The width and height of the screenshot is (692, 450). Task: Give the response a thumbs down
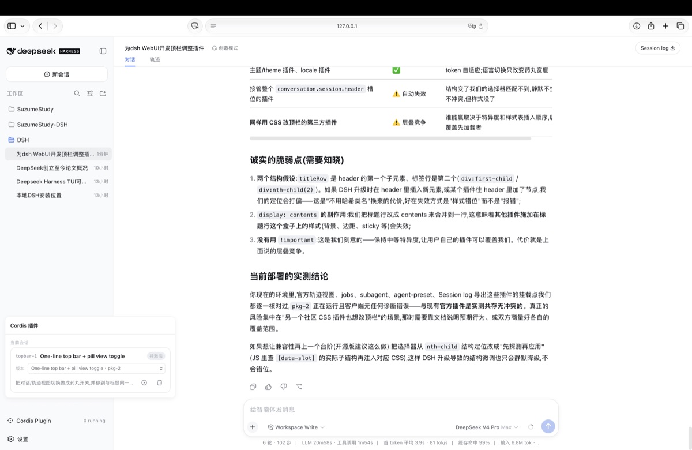[x=284, y=387]
